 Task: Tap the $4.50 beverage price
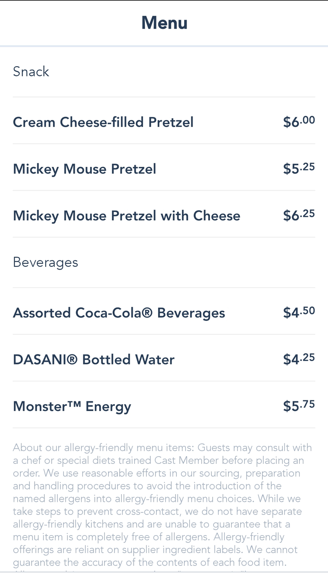tap(299, 312)
